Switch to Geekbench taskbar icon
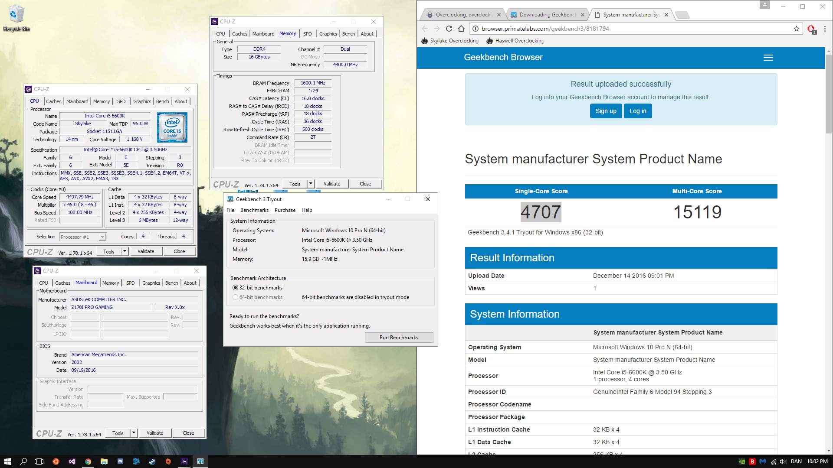 pos(200,461)
